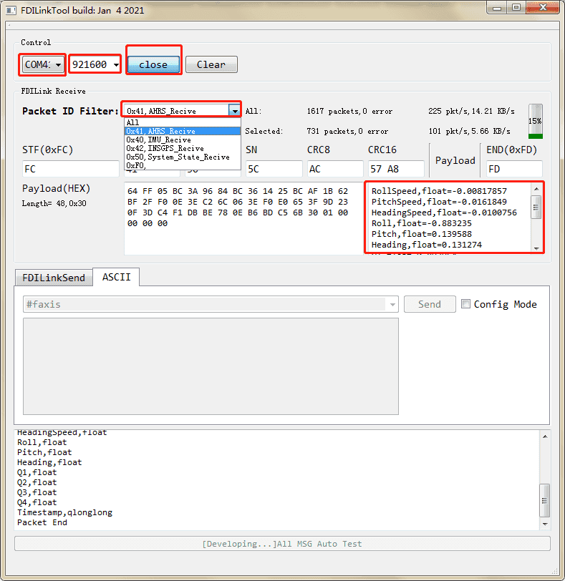This screenshot has height=581, width=565.
Task: Click the 101 pkt/s,5.66 KB/s rate
Action: (469, 131)
